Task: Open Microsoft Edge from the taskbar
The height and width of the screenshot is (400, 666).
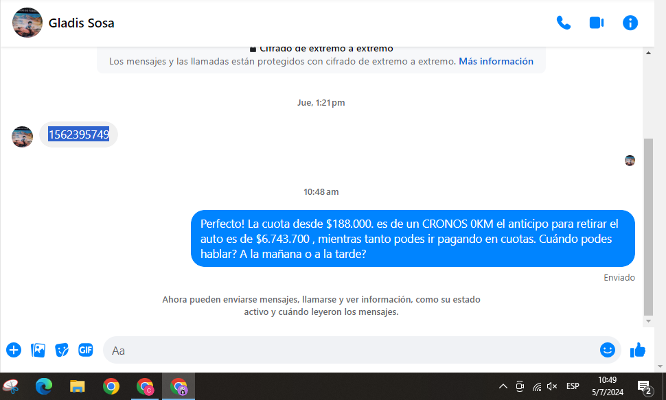Action: click(x=44, y=386)
